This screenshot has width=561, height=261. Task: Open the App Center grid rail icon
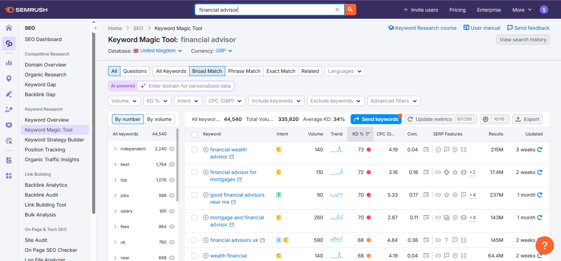coord(9,176)
